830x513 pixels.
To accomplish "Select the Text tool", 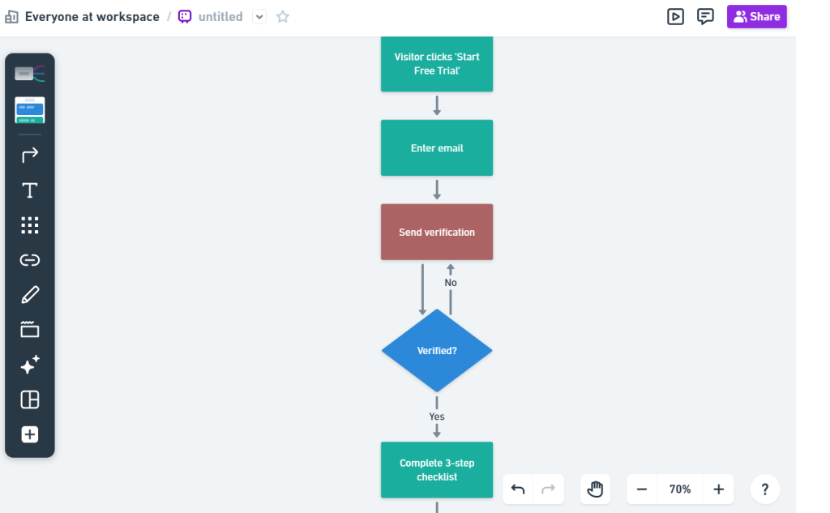I will tap(30, 190).
